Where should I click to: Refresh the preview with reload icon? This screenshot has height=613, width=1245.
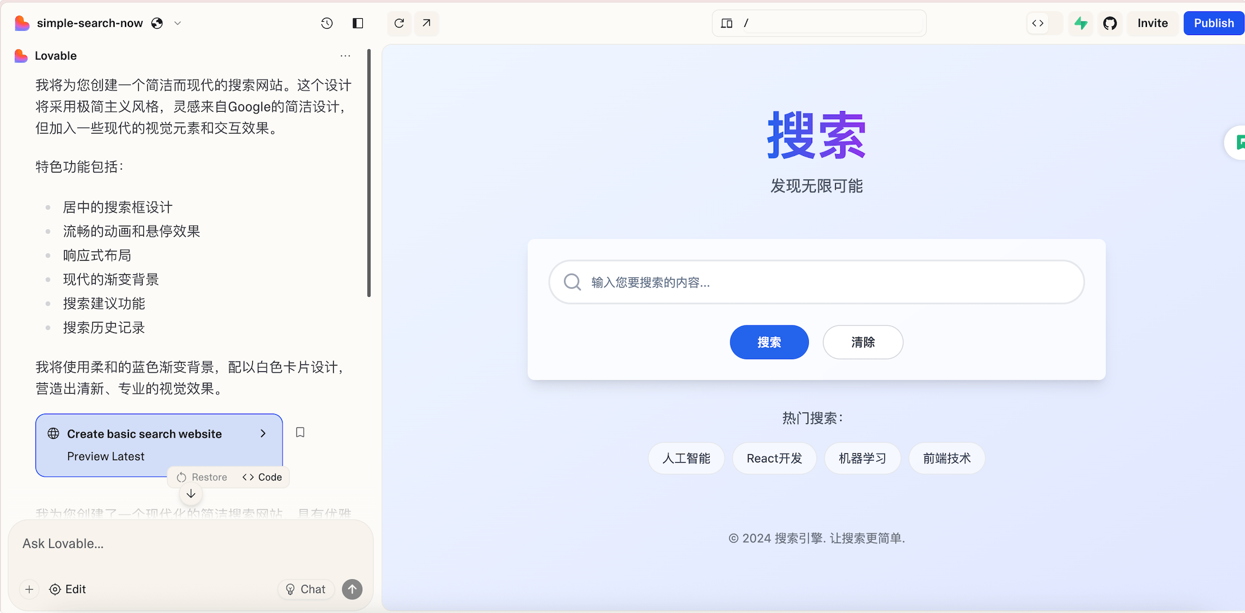coord(399,23)
